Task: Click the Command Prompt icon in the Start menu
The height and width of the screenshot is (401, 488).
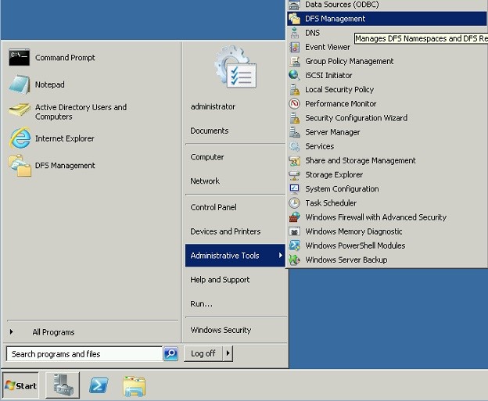Action: [20, 58]
